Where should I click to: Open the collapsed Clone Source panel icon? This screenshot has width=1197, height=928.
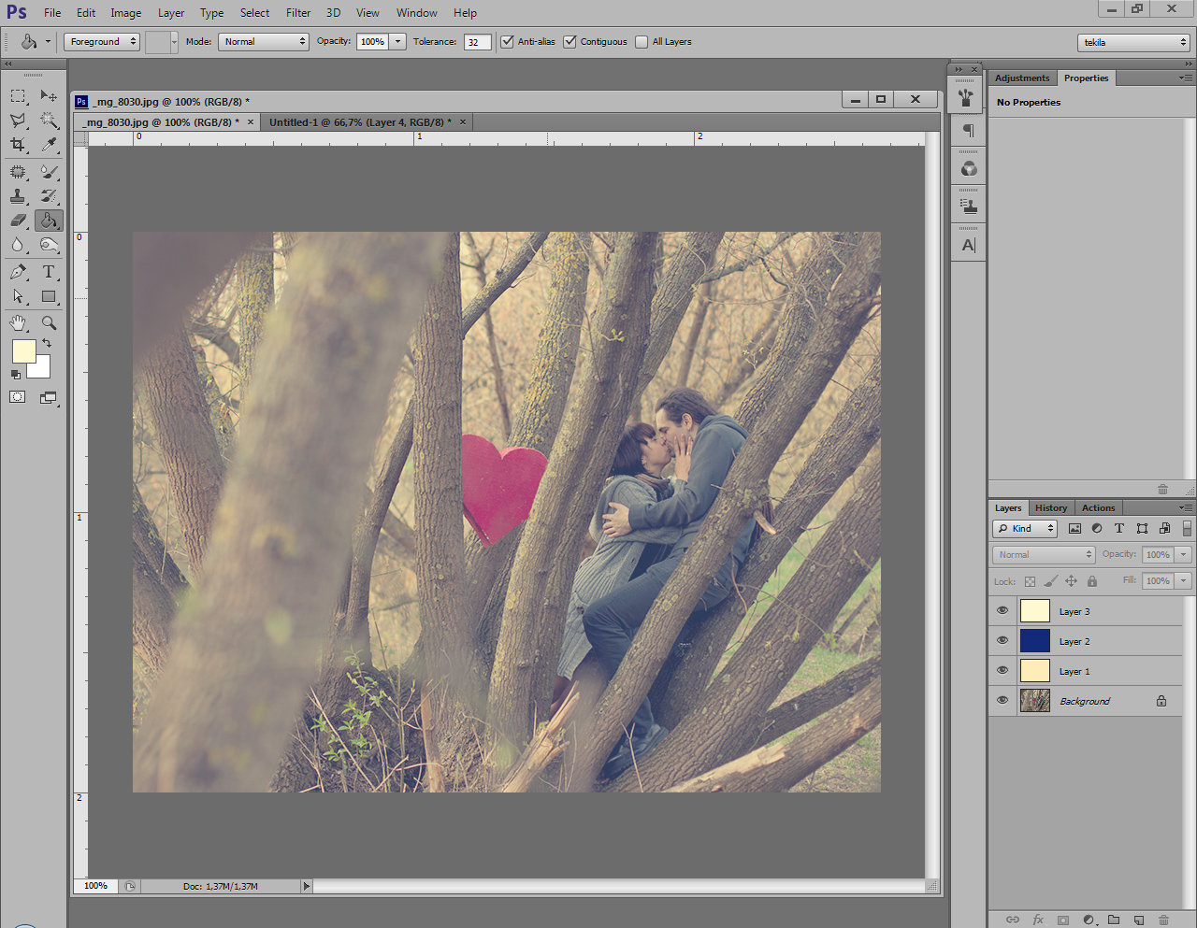pyautogui.click(x=969, y=207)
